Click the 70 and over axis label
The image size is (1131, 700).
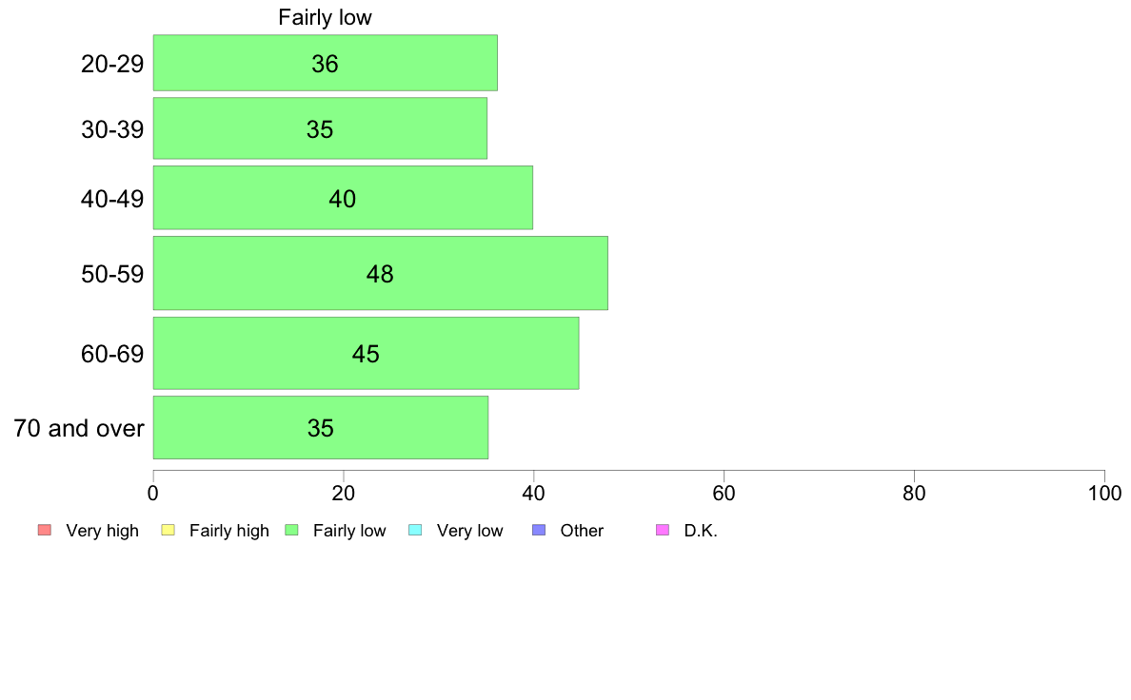click(x=79, y=428)
